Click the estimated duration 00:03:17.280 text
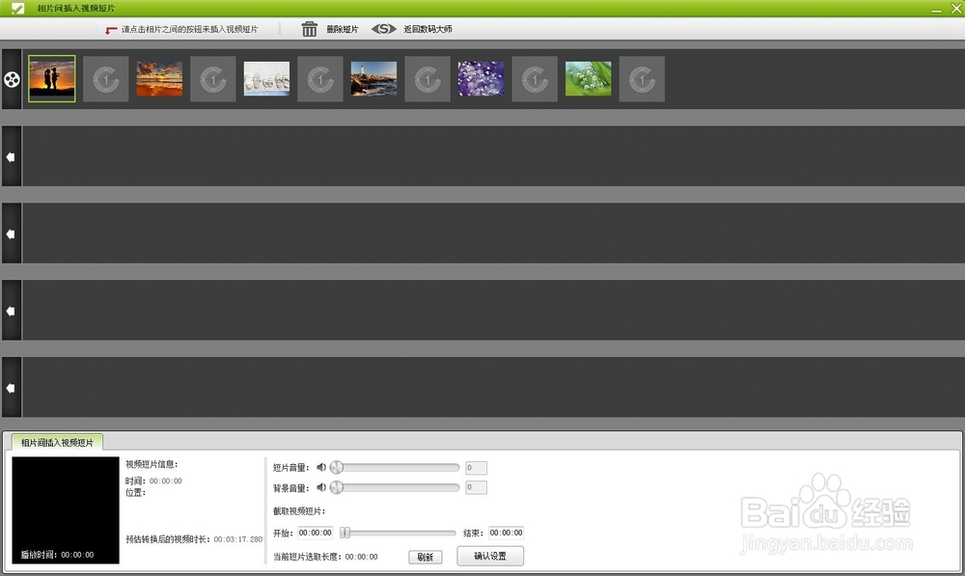 [x=238, y=539]
